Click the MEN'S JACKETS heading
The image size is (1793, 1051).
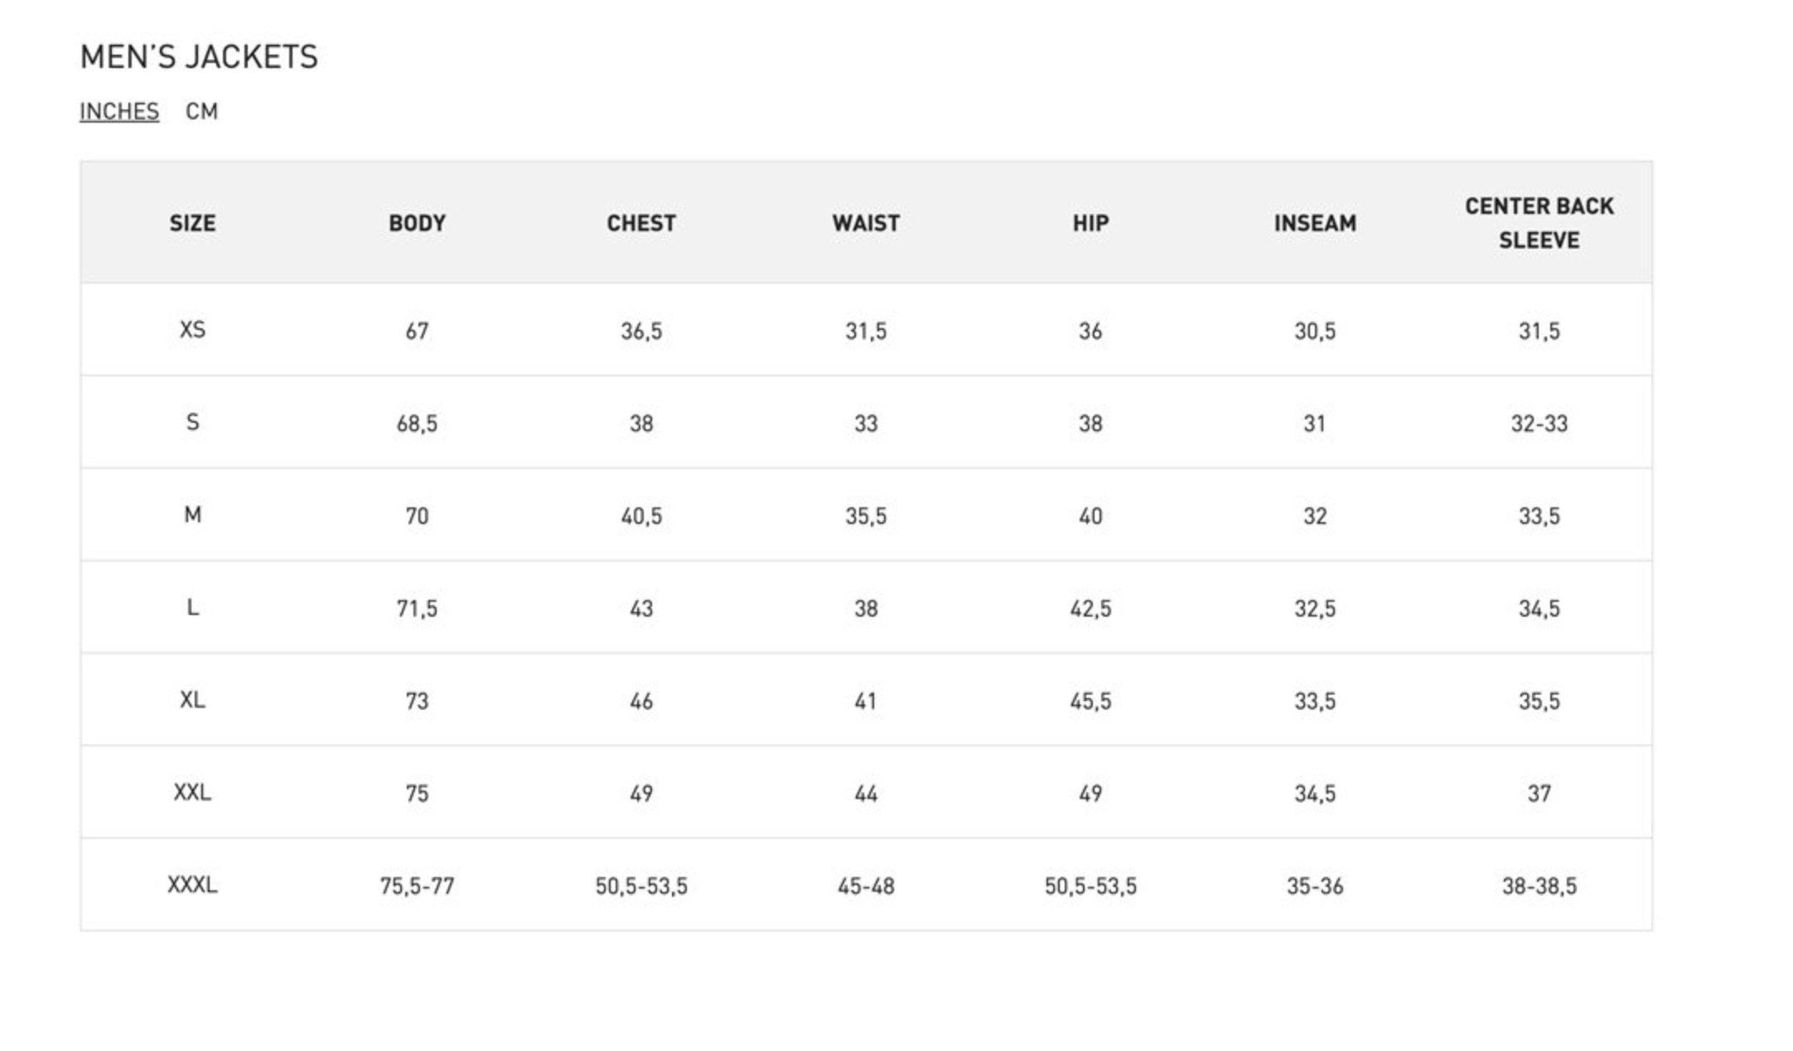199,57
